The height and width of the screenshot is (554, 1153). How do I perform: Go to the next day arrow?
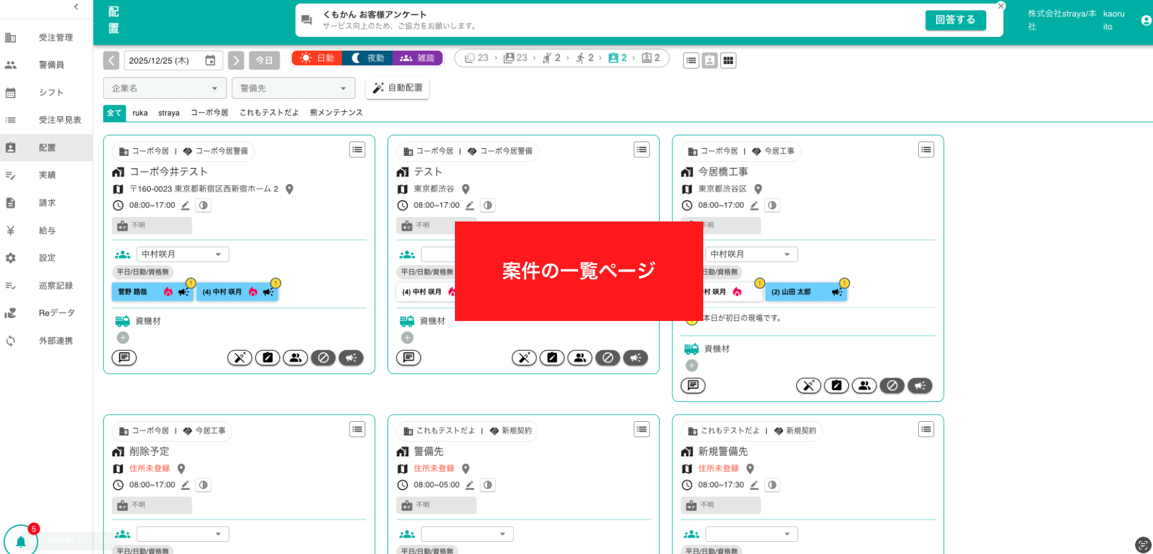click(x=236, y=60)
